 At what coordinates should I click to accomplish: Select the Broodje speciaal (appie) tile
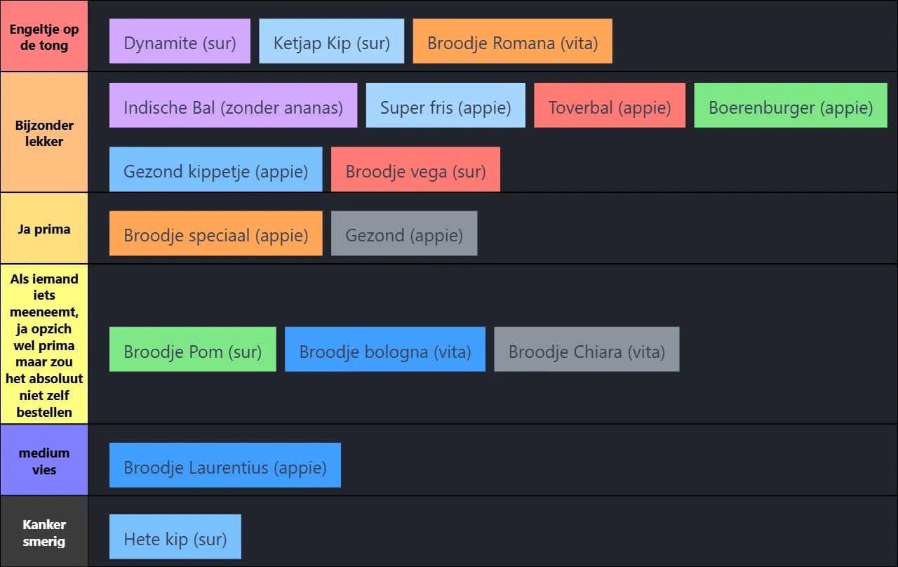[215, 234]
